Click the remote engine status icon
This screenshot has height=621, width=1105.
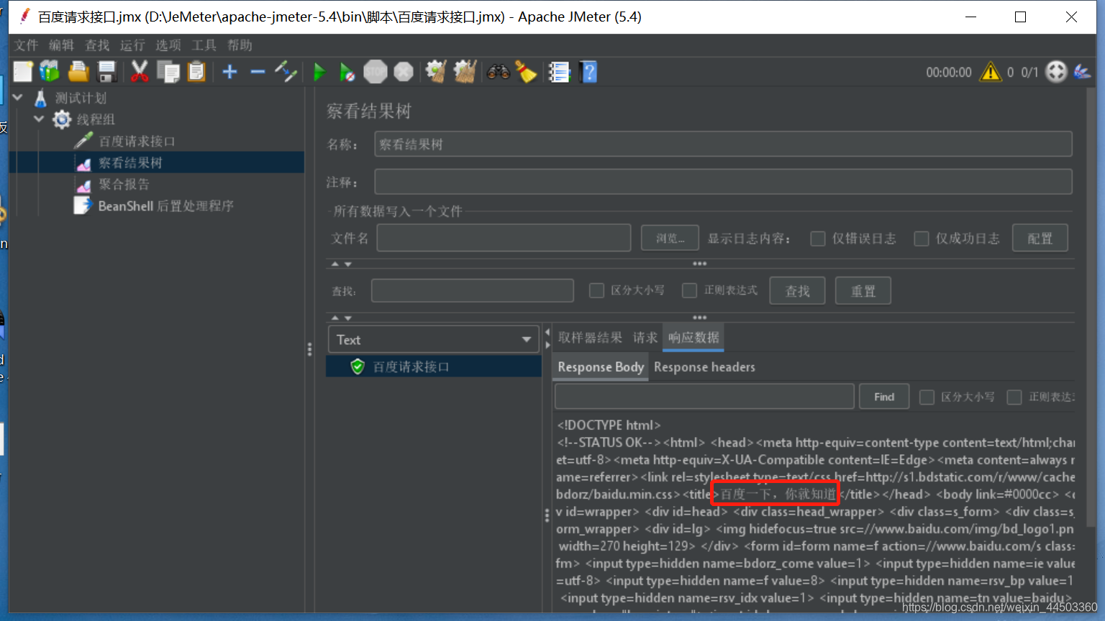tap(1056, 72)
